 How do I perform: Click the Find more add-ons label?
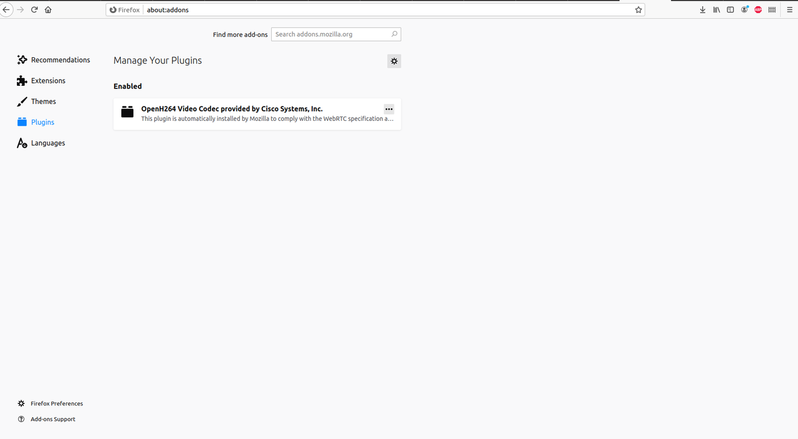point(240,35)
